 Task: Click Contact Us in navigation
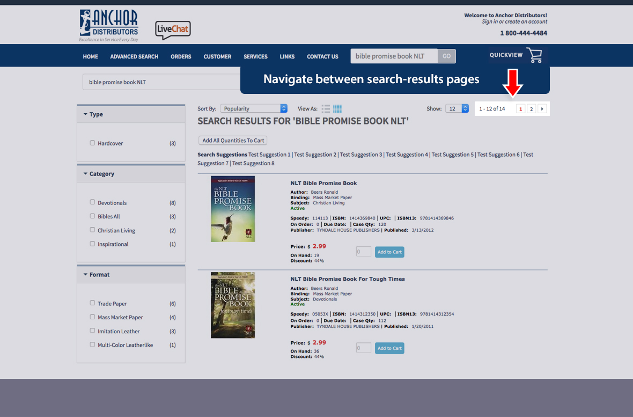[322, 56]
